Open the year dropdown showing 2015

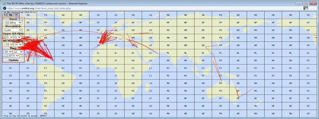(x=13, y=56)
